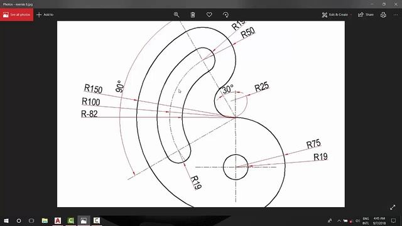Viewport: 402px width, 226px height.
Task: Open Cortana search circle on taskbar
Action: click(x=19, y=220)
